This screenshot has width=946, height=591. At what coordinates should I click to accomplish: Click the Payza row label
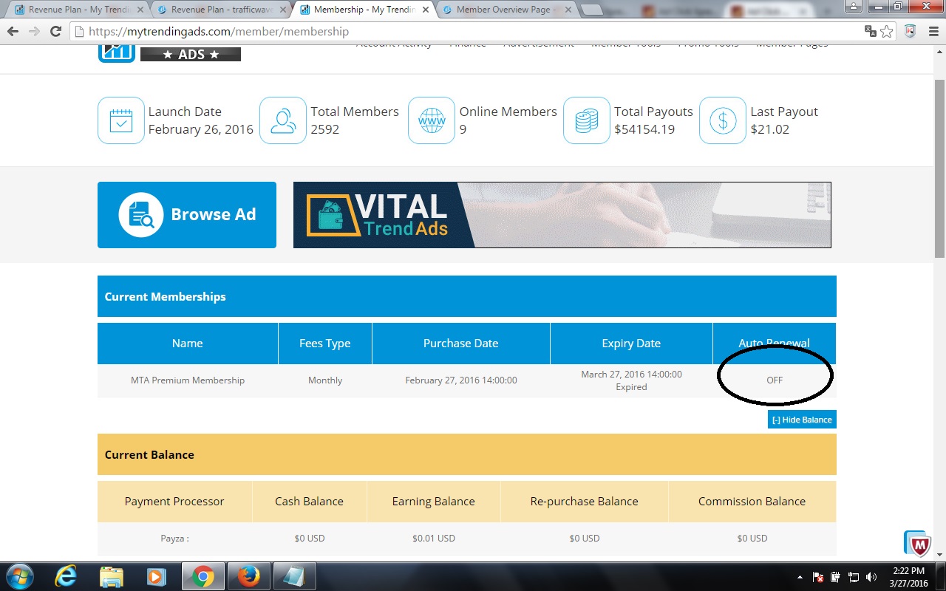[x=174, y=539]
